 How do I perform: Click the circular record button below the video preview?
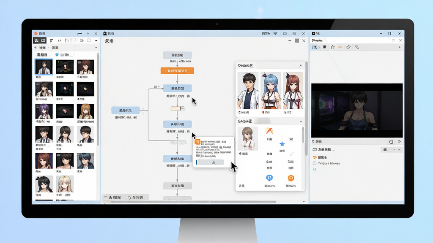(x=391, y=142)
